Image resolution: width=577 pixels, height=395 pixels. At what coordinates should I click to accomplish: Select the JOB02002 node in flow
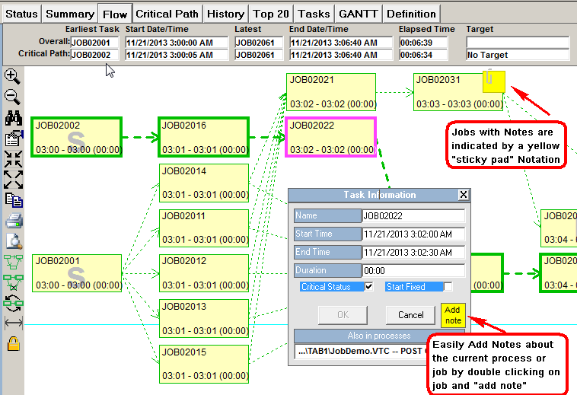tap(77, 137)
